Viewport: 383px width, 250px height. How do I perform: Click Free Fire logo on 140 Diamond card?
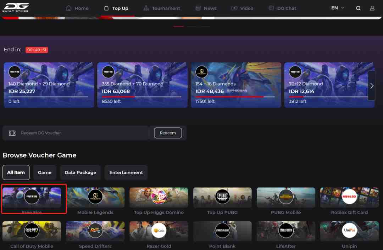pyautogui.click(x=15, y=72)
